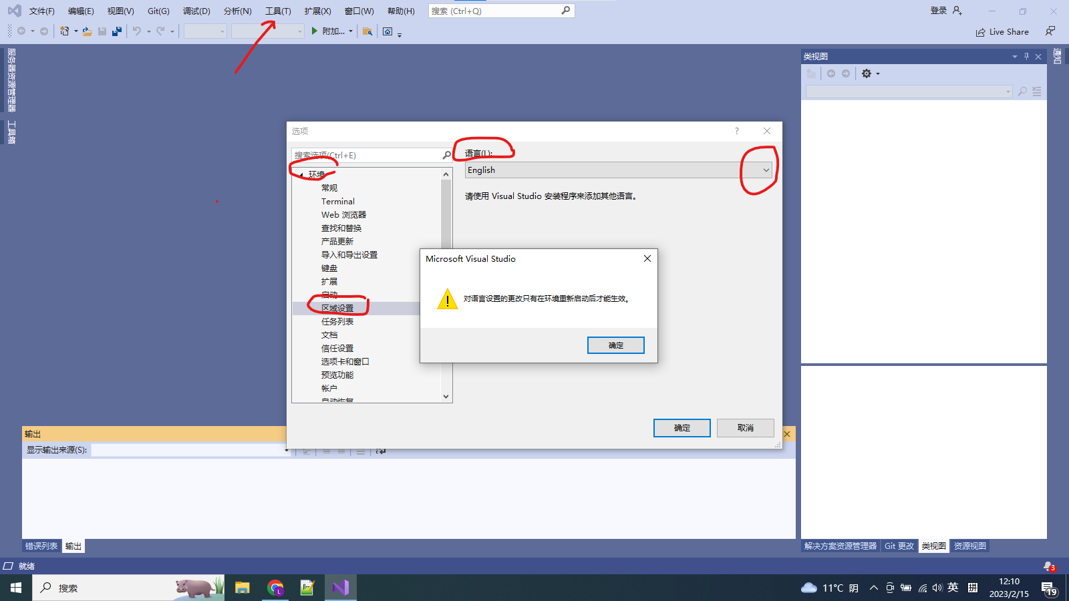1069x601 pixels.
Task: Click 确定 in the Microsoft Visual Studio warning
Action: pyautogui.click(x=616, y=345)
